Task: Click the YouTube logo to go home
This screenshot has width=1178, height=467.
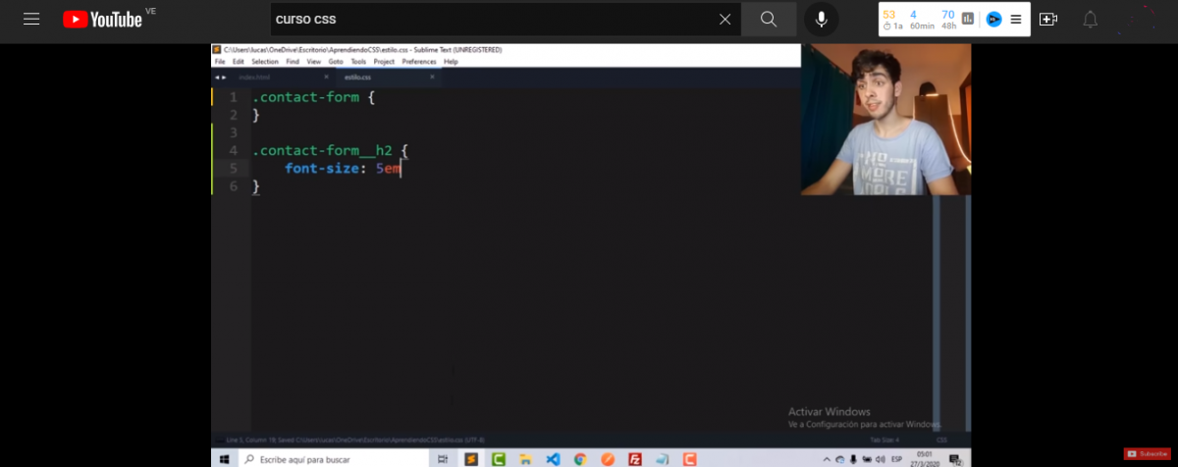Action: pyautogui.click(x=102, y=19)
